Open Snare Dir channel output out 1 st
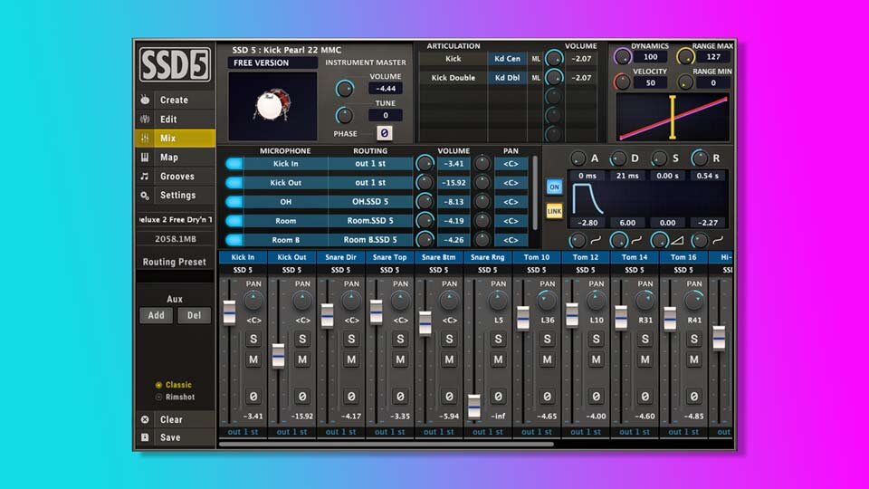The height and width of the screenshot is (489, 869). [x=341, y=432]
